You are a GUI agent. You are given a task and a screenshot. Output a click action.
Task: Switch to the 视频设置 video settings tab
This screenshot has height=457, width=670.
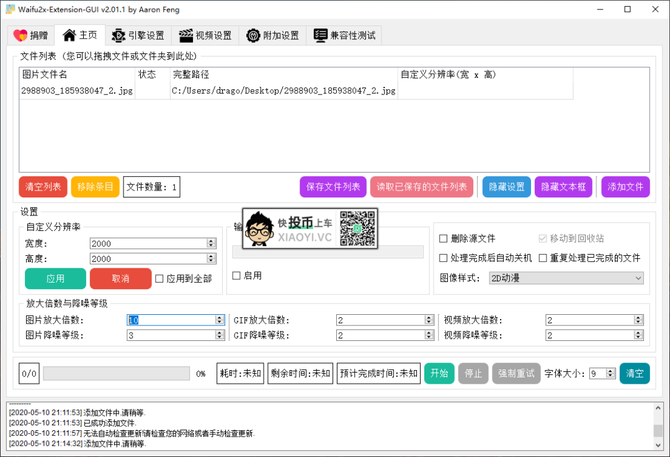pyautogui.click(x=205, y=35)
